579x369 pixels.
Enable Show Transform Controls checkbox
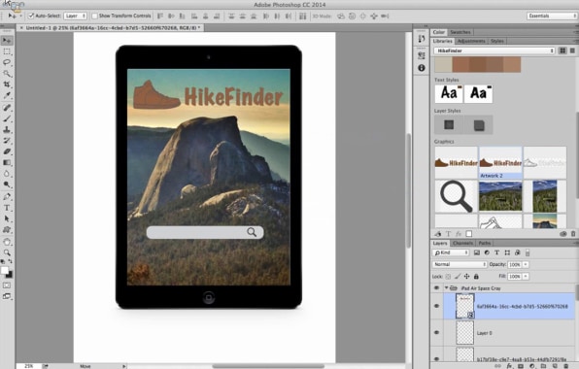[x=94, y=16]
